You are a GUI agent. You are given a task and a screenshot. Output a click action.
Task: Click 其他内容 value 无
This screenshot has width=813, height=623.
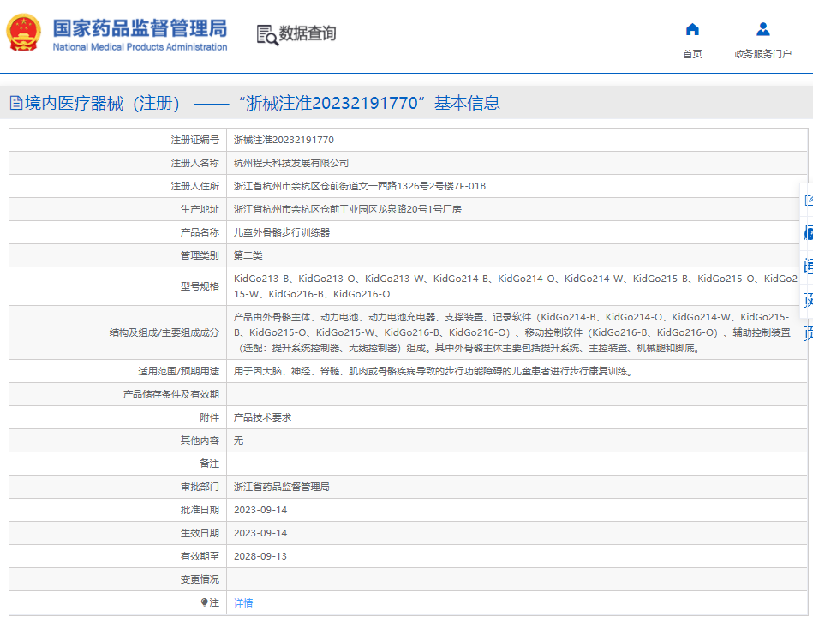238,440
